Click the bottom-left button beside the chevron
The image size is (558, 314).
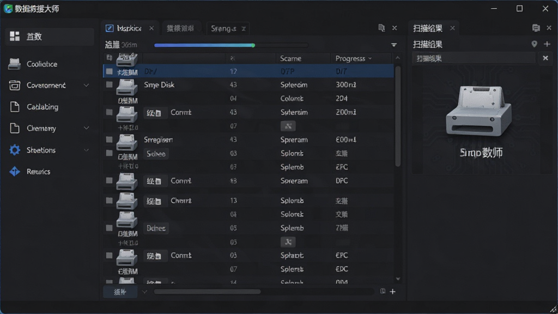pos(120,292)
